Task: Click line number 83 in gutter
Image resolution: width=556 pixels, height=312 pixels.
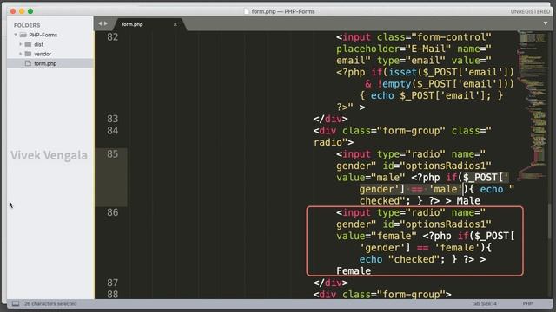Action: click(112, 119)
